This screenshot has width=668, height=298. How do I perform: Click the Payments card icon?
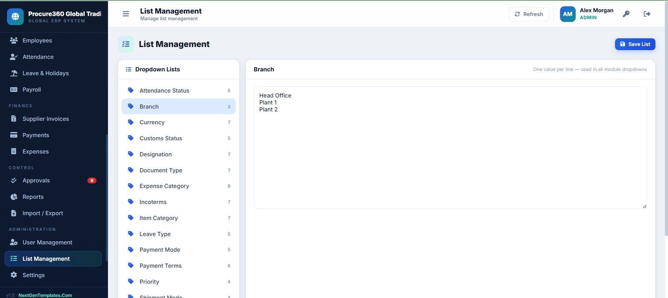(14, 135)
